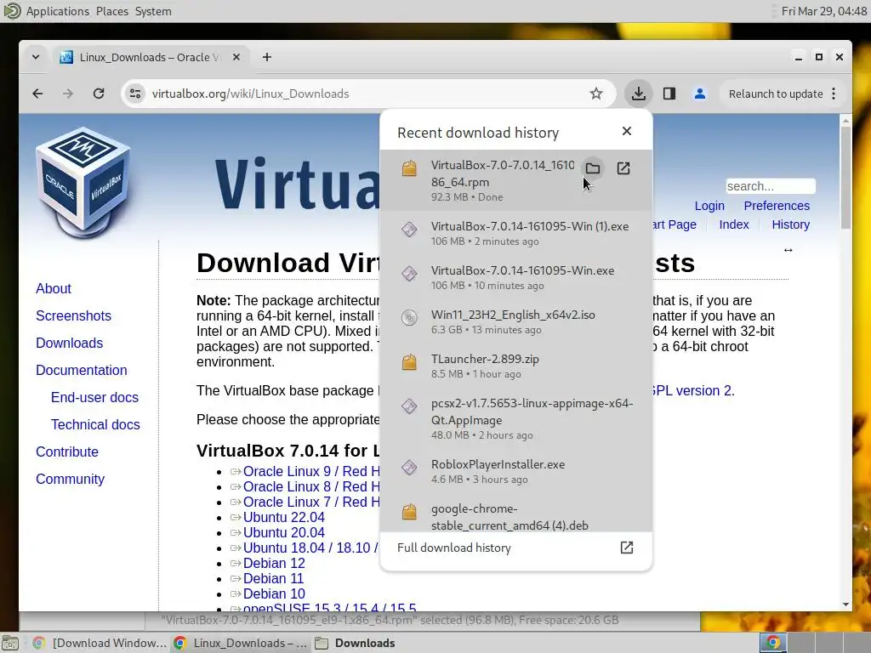Open the Debian 12 download link
This screenshot has width=871, height=653.
[x=274, y=564]
